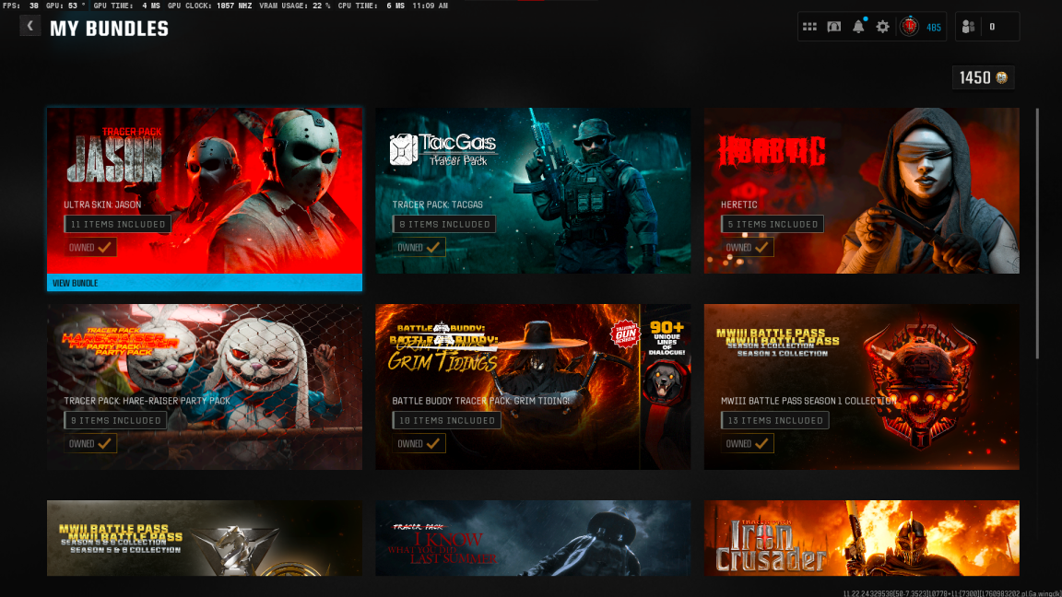Click View Bundle on Jason pack
The width and height of the screenshot is (1062, 597).
205,283
